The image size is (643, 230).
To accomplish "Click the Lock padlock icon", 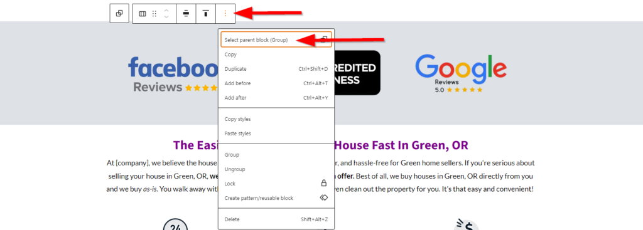I will 323,184.
